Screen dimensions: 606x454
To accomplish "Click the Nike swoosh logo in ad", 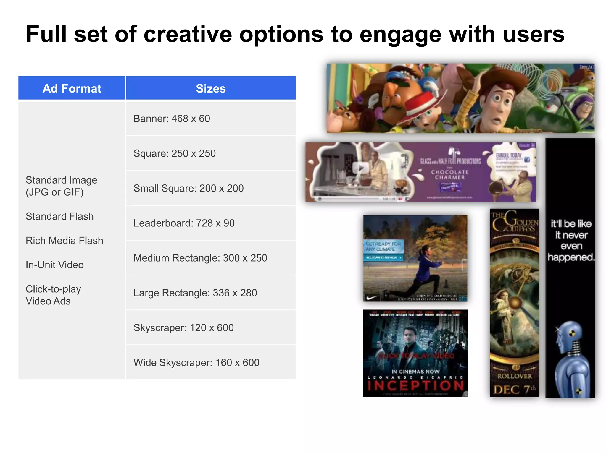I will 372,297.
